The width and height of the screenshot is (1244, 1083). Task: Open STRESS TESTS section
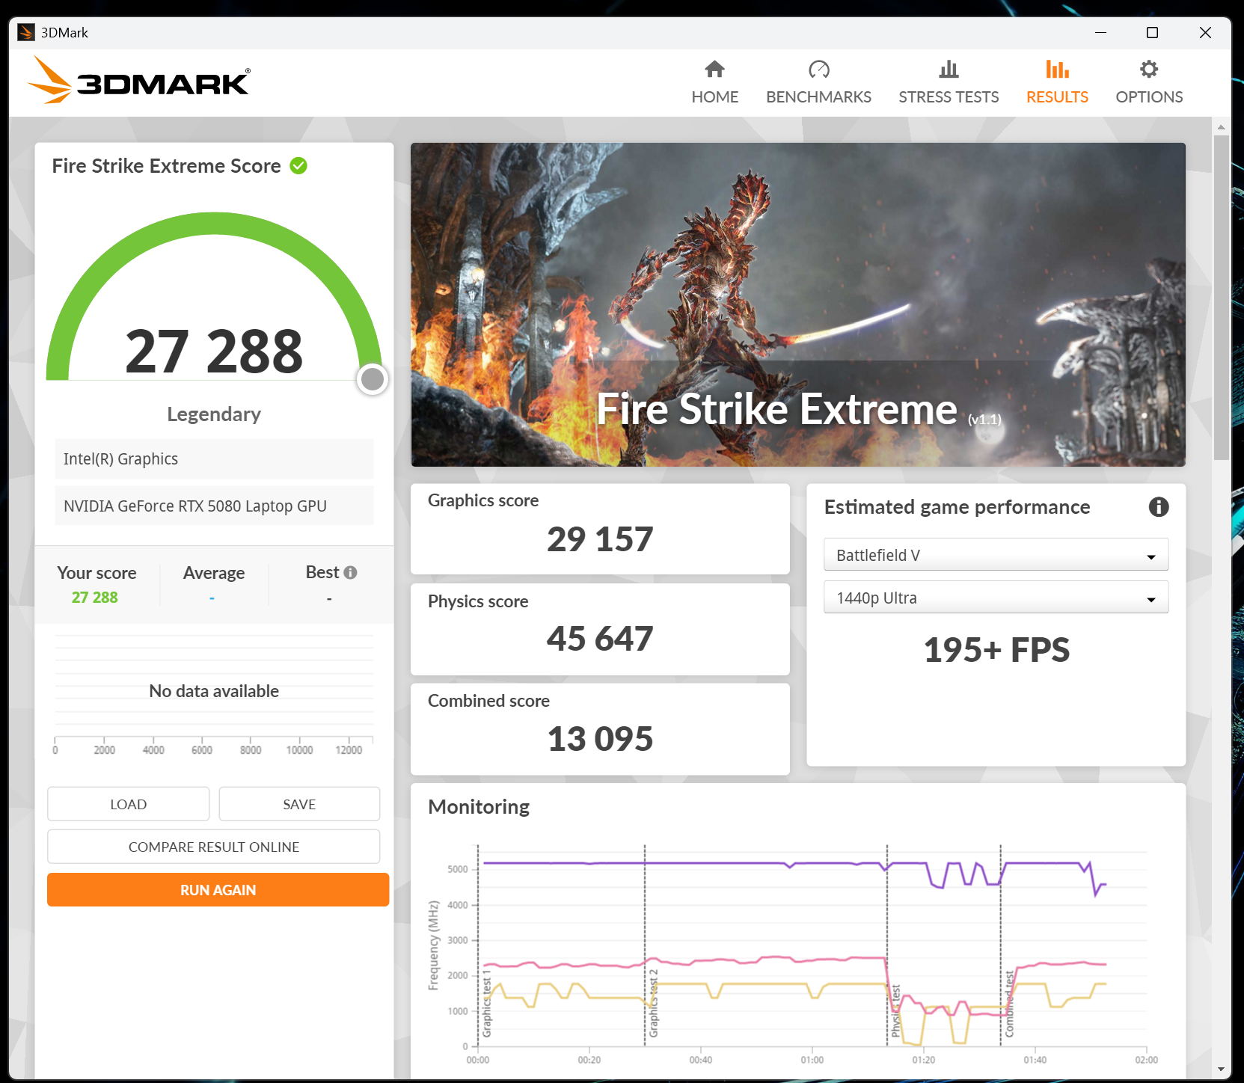949,82
